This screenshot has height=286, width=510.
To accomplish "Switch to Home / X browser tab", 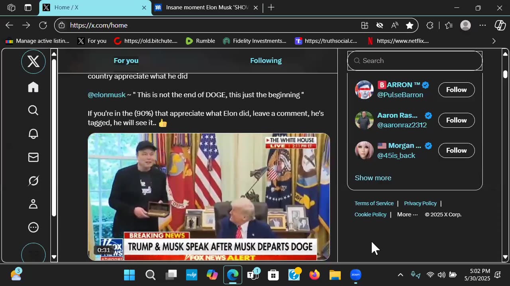I will 95,8.
